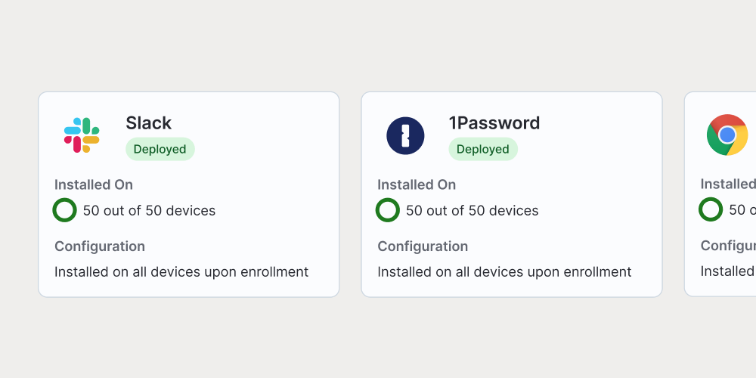Click 1Password's enrollment configuration description
Image resolution: width=756 pixels, height=378 pixels.
[x=503, y=271]
